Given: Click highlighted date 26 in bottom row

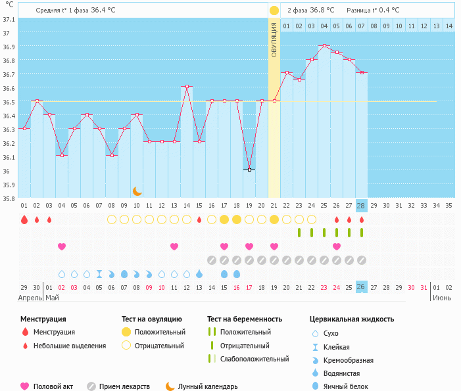Looking at the screenshot, I should pyautogui.click(x=361, y=287).
